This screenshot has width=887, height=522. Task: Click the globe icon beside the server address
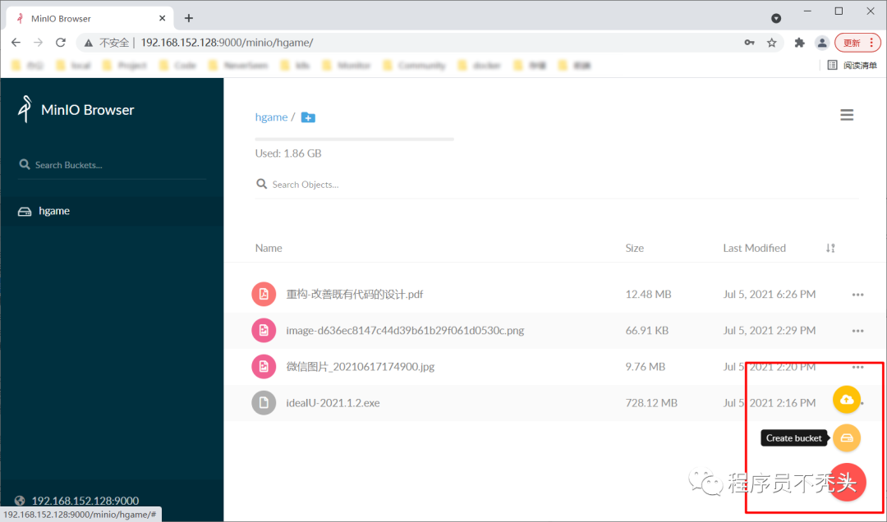[x=20, y=501]
